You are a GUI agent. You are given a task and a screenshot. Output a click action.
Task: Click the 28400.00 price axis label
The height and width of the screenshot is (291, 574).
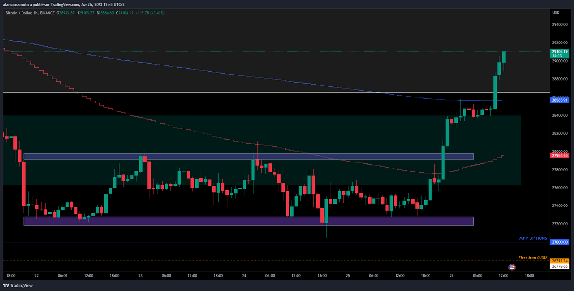click(x=559, y=115)
